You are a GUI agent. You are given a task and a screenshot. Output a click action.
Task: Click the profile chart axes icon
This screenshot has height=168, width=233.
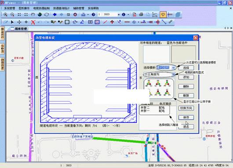pos(155,15)
